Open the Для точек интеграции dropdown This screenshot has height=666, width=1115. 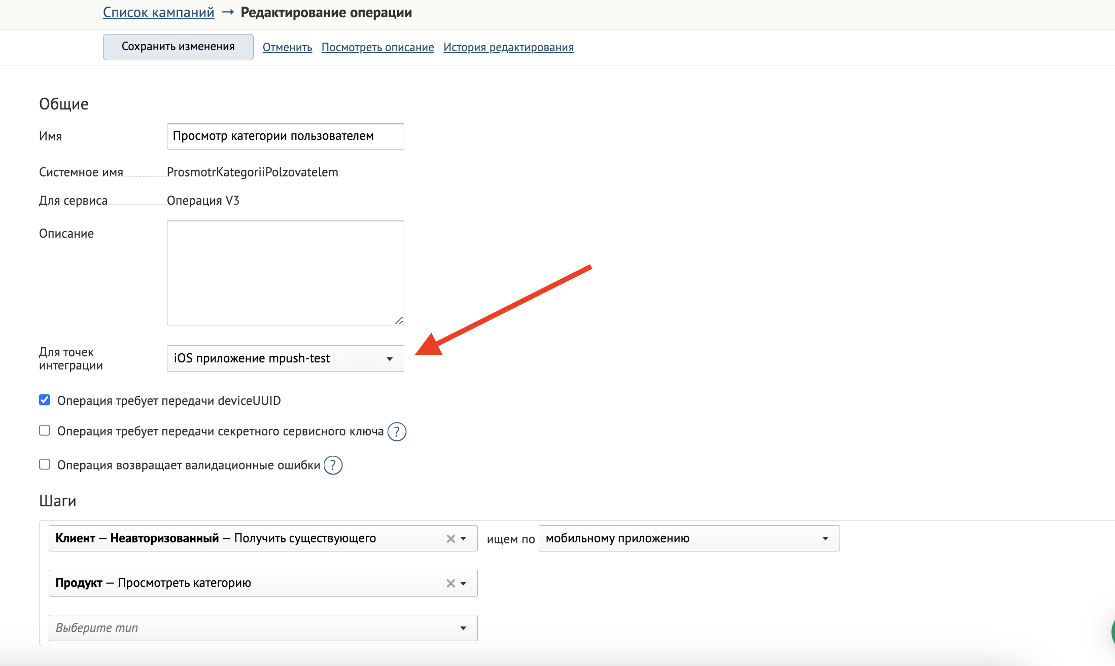pyautogui.click(x=285, y=358)
